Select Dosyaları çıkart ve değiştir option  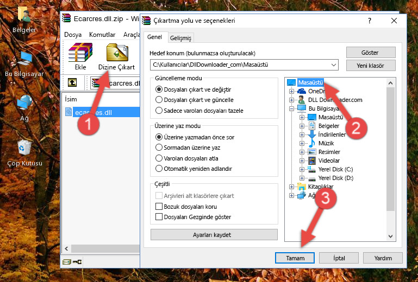click(x=194, y=89)
